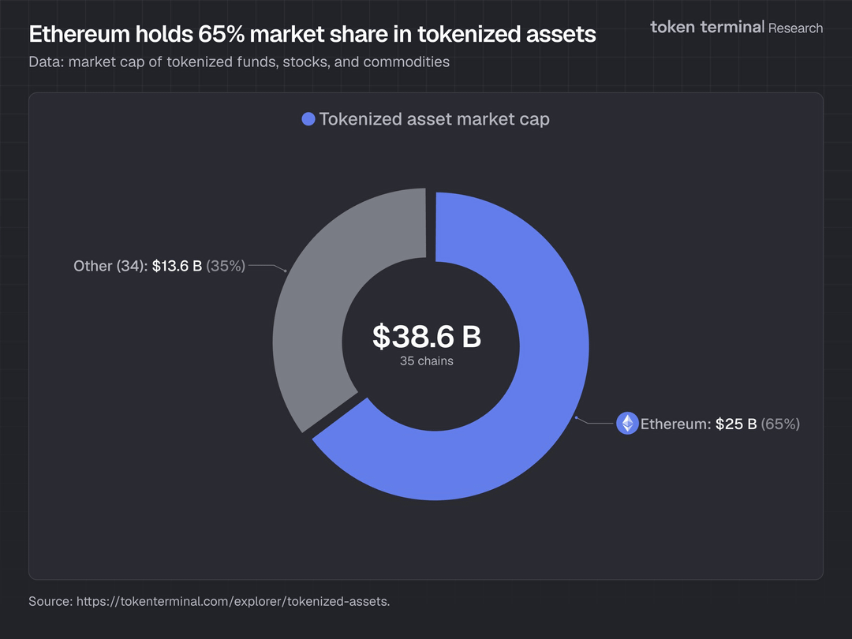Click the Ethereum diamond logo icon
852x639 pixels.
627,424
